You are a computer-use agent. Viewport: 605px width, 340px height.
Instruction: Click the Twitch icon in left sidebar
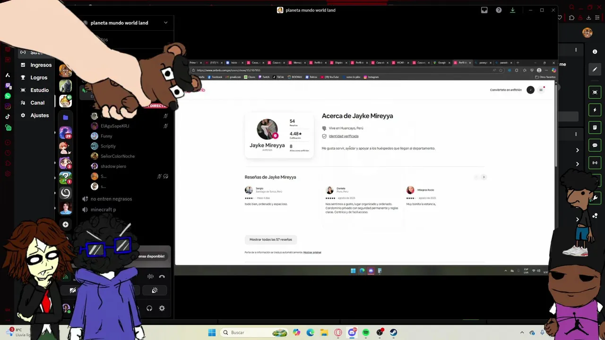click(8, 85)
